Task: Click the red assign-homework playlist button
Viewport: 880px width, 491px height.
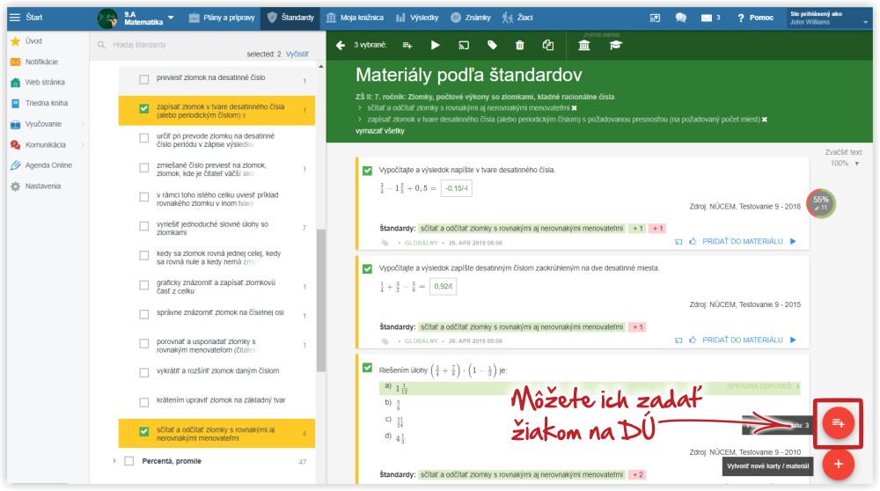Action: pyautogui.click(x=838, y=423)
